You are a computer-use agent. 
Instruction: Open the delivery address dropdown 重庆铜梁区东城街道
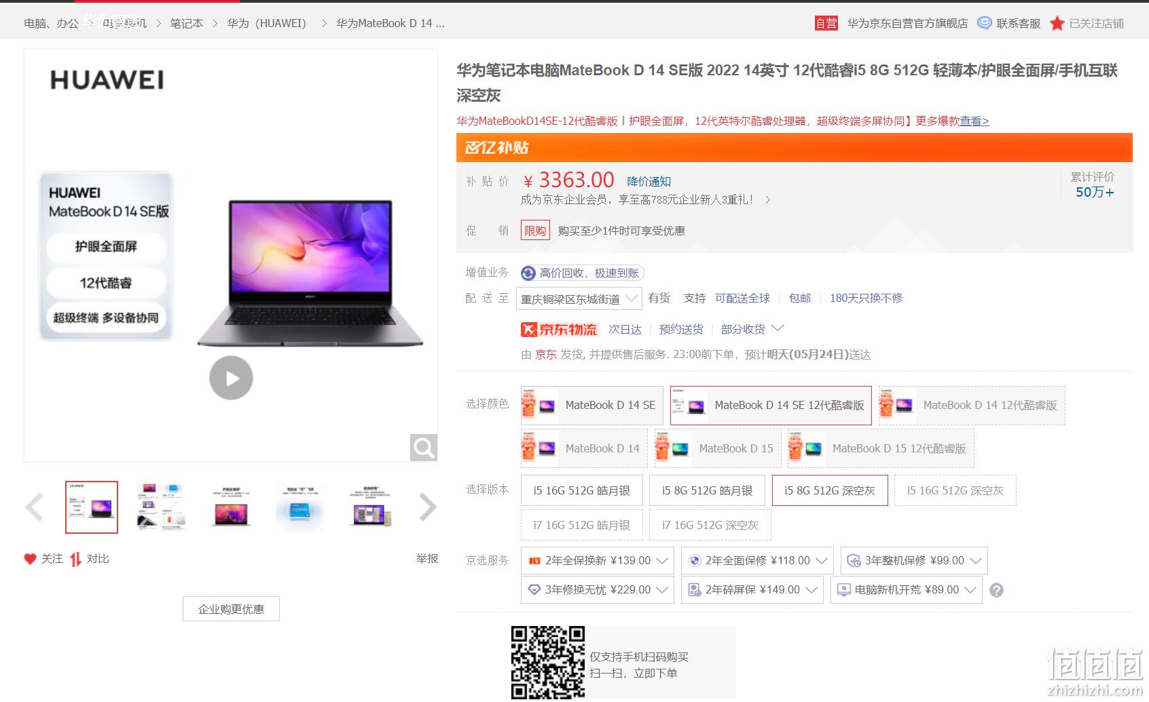pyautogui.click(x=579, y=298)
